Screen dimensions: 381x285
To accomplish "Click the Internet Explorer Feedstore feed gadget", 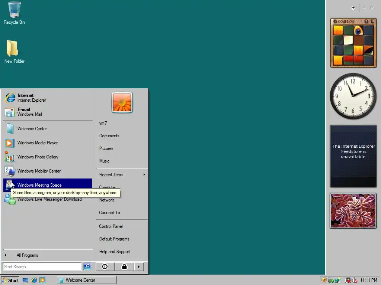I will [x=353, y=156].
